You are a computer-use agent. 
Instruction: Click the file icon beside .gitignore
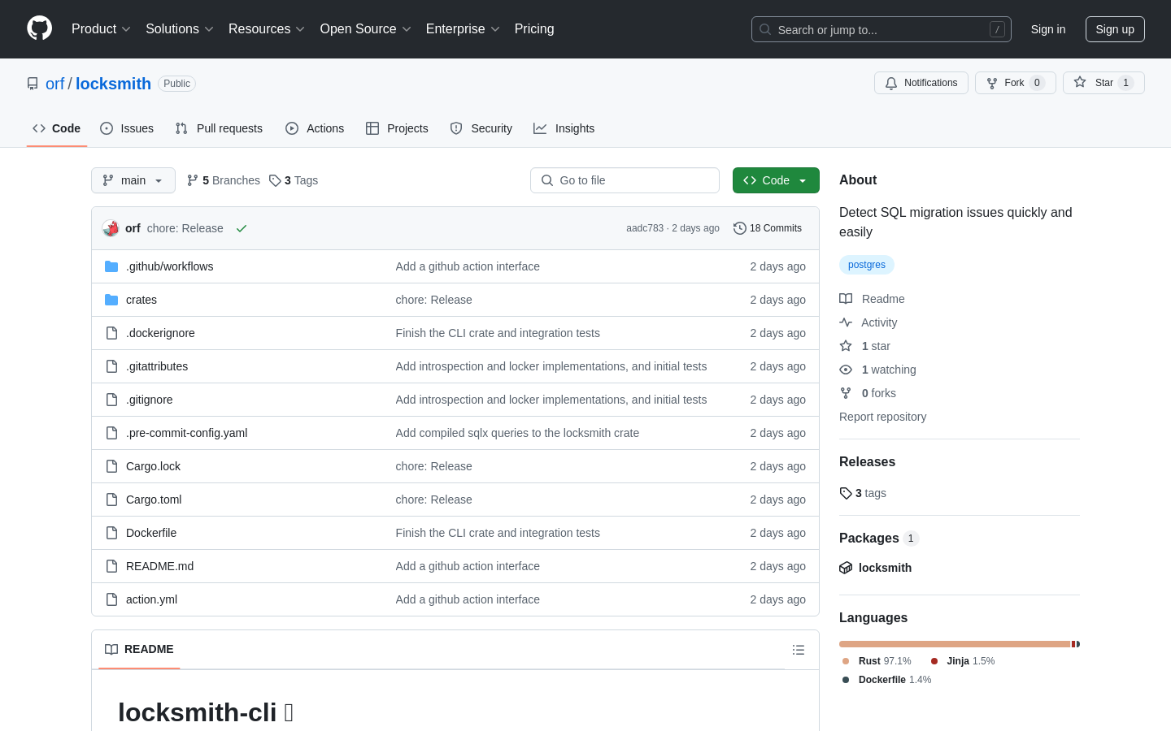(111, 400)
